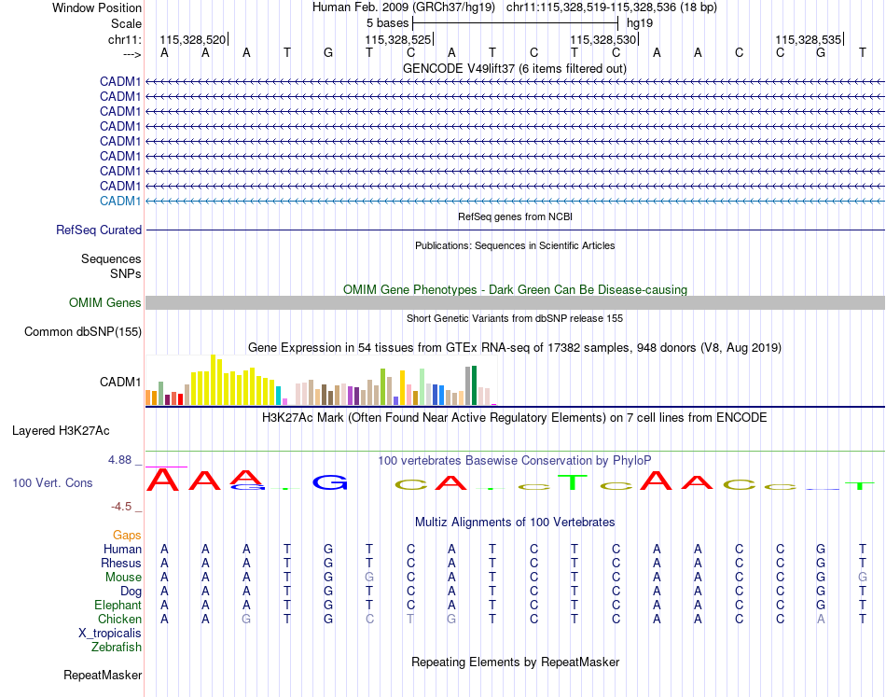
Task: Click the '--->' sequence direction label
Action: click(132, 54)
